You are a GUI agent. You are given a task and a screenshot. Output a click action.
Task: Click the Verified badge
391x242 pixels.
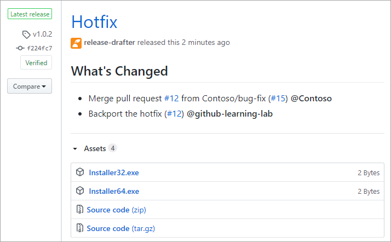[x=36, y=63]
